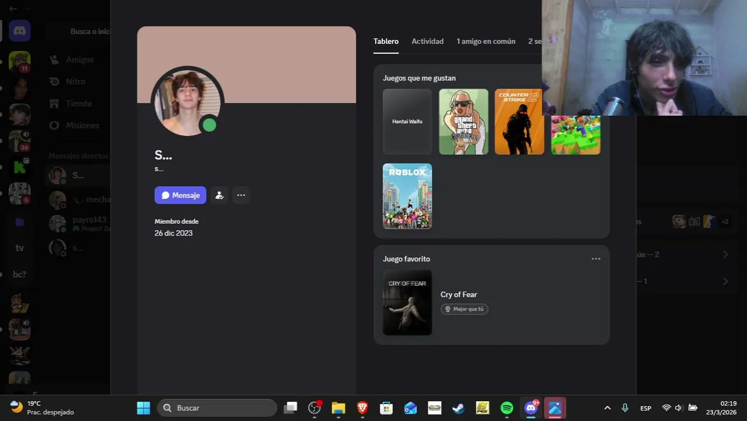
Task: Click the friend options icon next to Mensaje
Action: click(219, 195)
